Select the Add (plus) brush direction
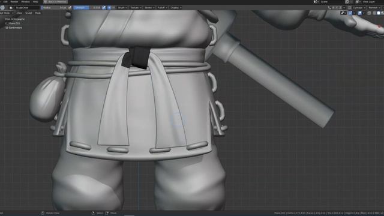384x216 pixels. click(109, 8)
